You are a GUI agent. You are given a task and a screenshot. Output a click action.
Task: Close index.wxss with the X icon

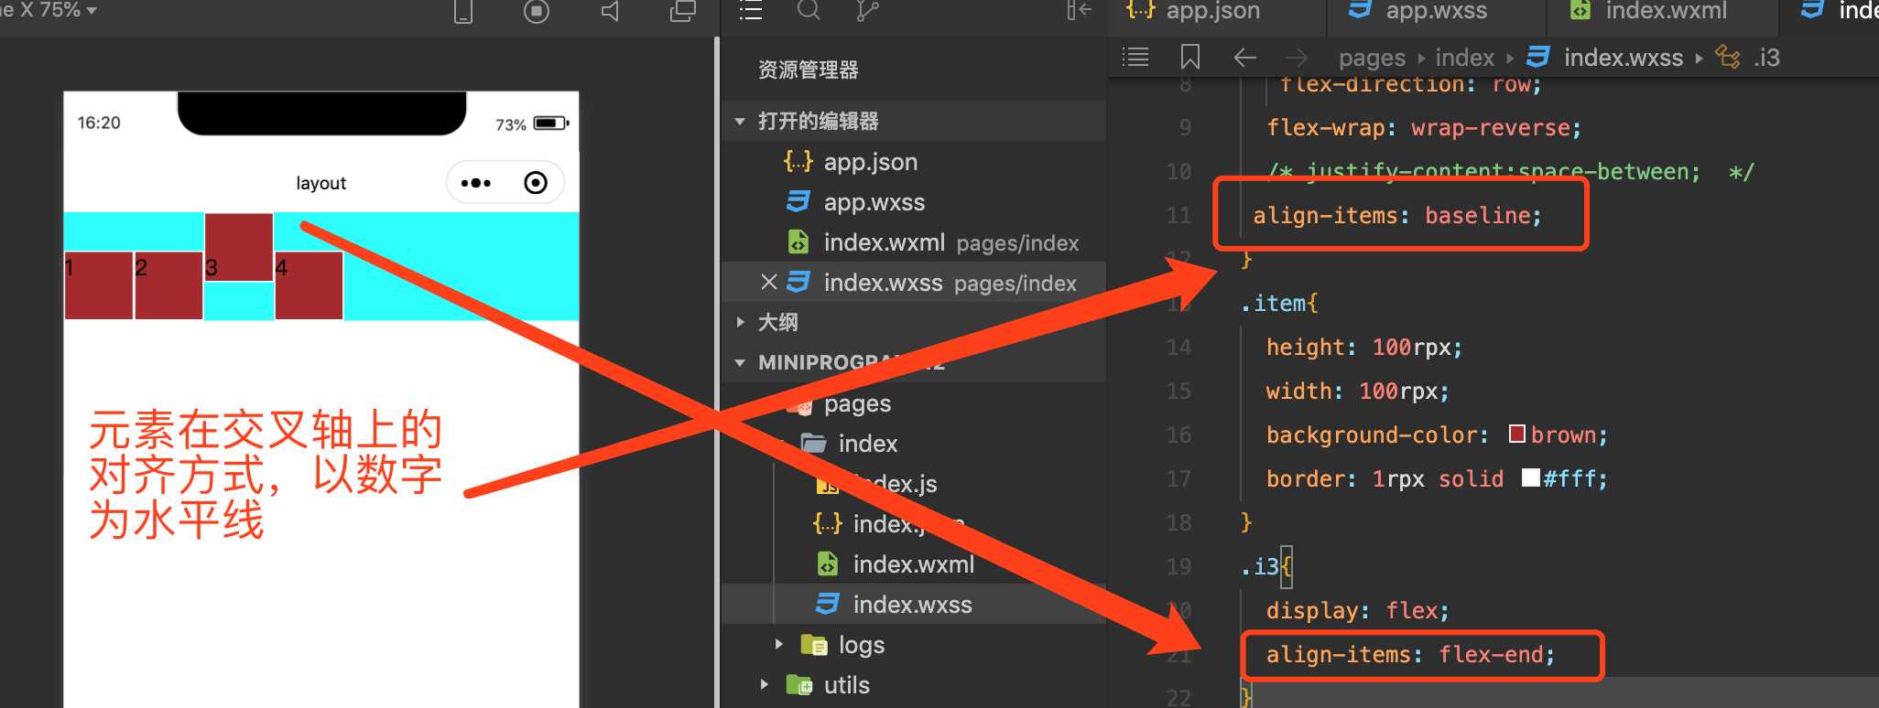tap(769, 283)
